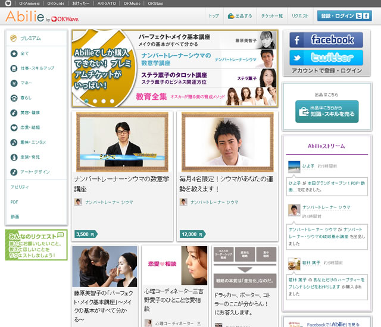This screenshot has width=381, height=327.
Task: Open the framed thumbnail of the man with glasses
Action: pos(122,142)
